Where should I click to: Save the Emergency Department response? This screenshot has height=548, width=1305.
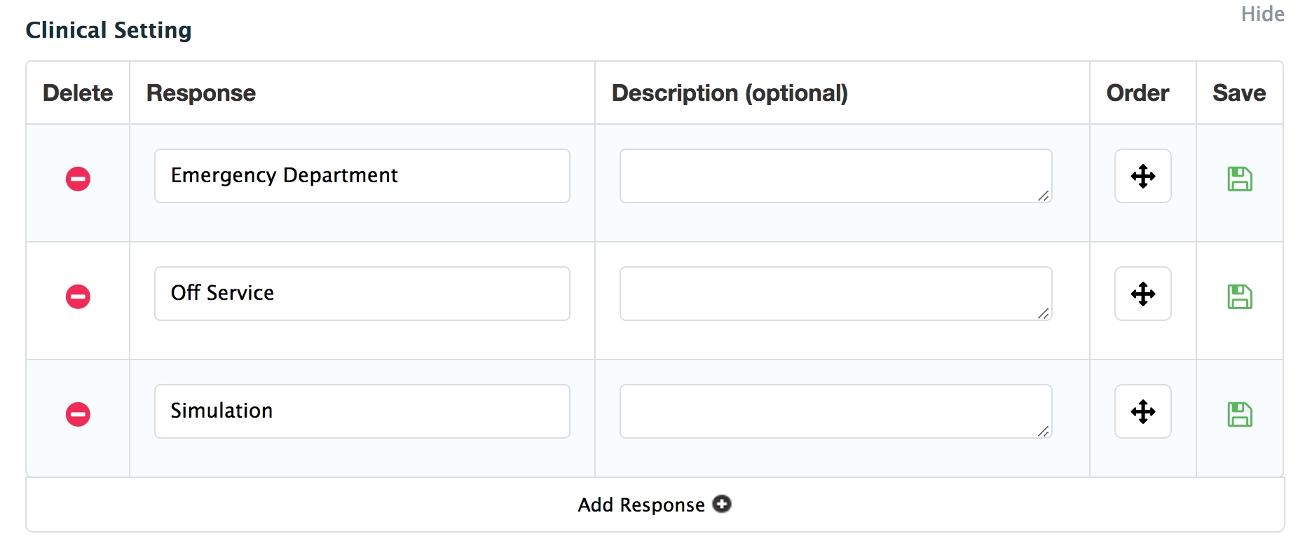coord(1239,179)
